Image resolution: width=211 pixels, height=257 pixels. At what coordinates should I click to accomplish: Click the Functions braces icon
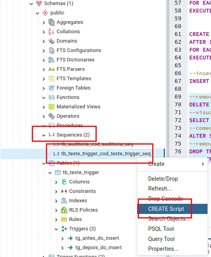[52, 97]
